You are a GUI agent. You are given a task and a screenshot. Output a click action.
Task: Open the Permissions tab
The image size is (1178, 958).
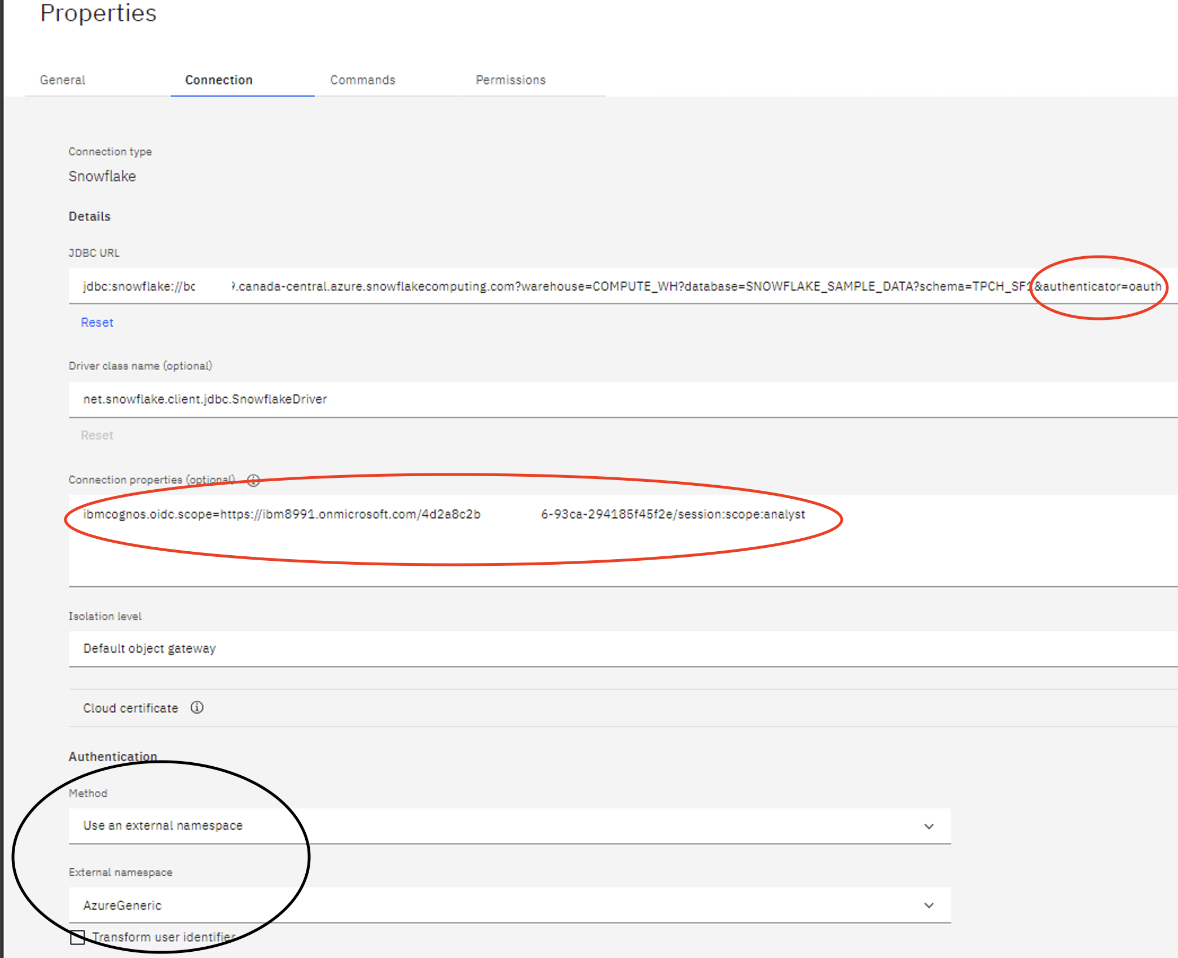(511, 80)
